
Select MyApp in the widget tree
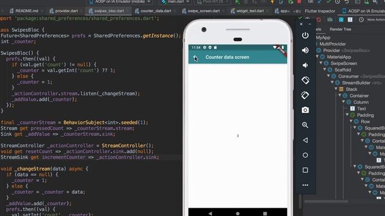click(323, 37)
